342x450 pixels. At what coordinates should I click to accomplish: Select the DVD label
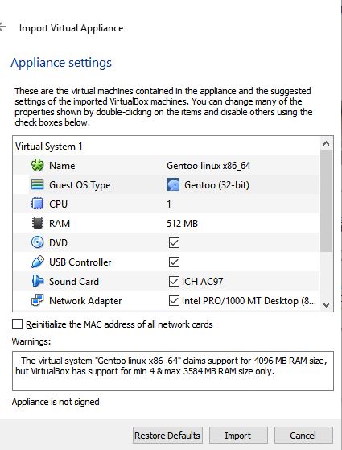(x=58, y=243)
